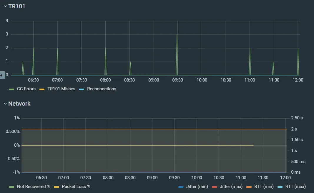This screenshot has height=193, width=314.
Task: Click the 09:30 label on TR101 time axis
Action: click(177, 80)
